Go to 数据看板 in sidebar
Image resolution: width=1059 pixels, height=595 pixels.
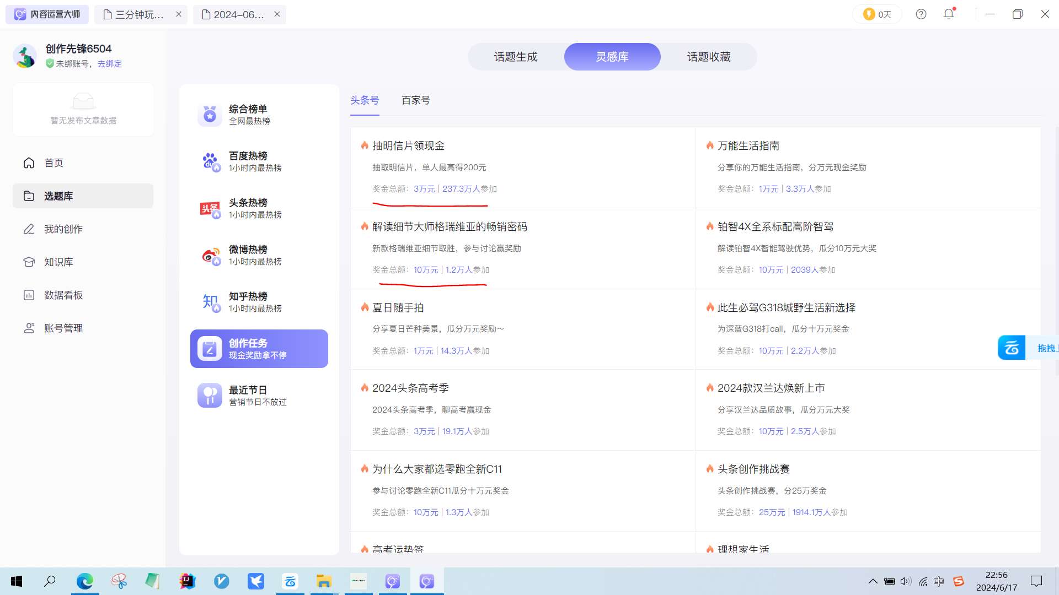click(x=63, y=295)
